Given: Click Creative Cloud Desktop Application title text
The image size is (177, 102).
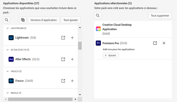Looking at the screenshot, I should [x=117, y=27].
